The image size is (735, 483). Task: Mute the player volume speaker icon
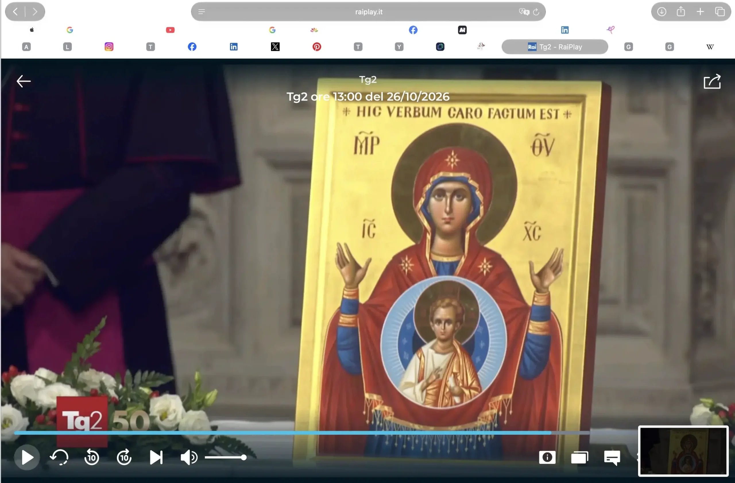[189, 457]
